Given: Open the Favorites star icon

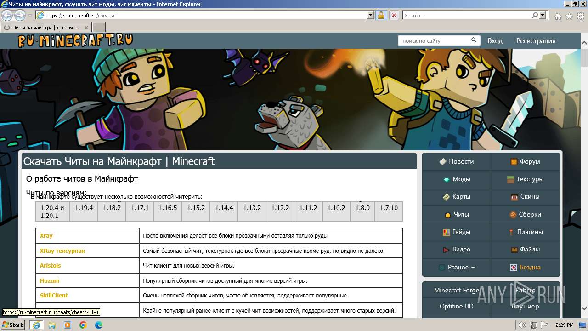Looking at the screenshot, I should 569,16.
